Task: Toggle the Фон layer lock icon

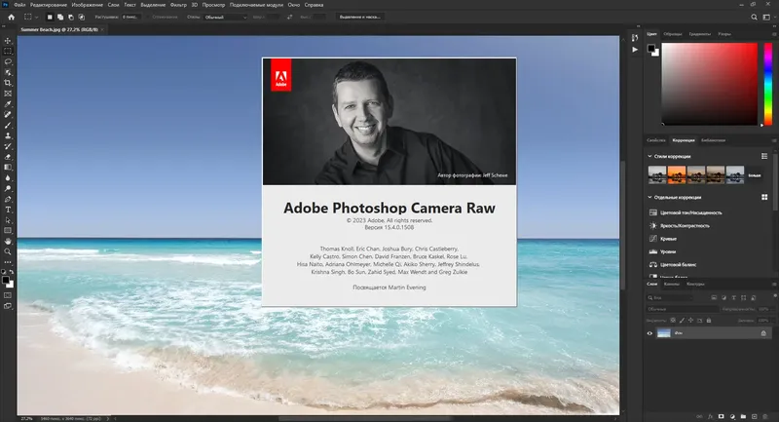Action: pyautogui.click(x=763, y=333)
